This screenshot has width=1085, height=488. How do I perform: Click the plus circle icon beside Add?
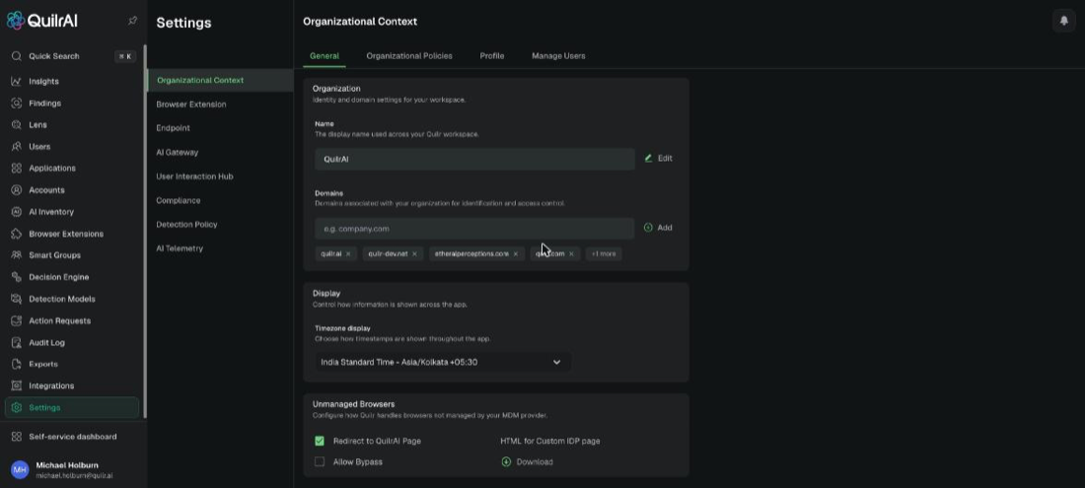point(648,228)
